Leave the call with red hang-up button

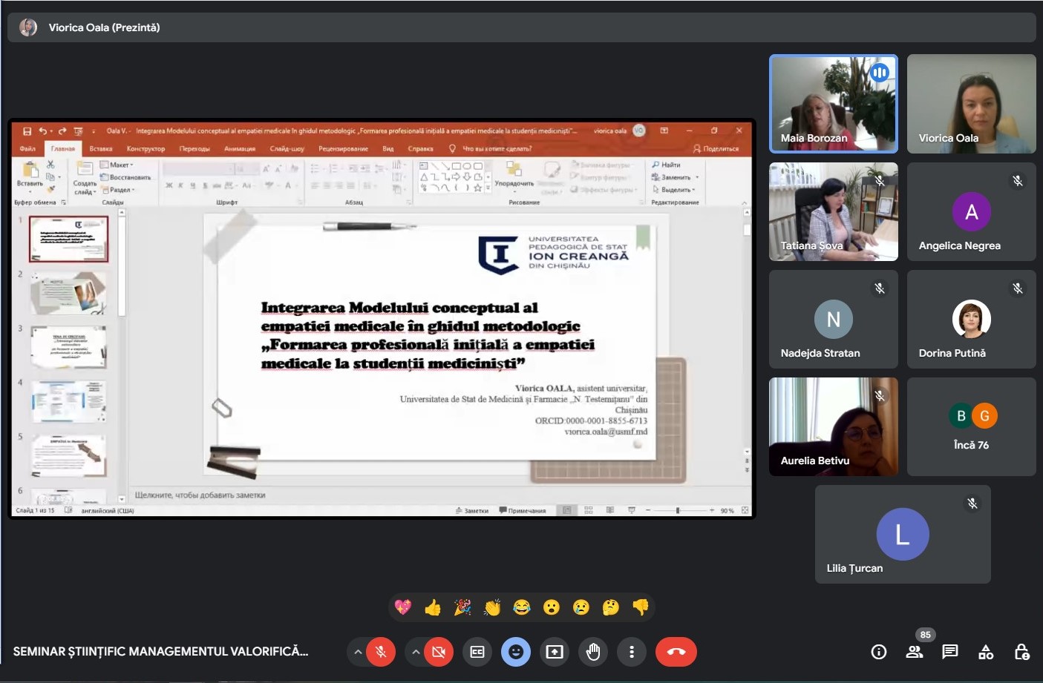[x=676, y=652]
